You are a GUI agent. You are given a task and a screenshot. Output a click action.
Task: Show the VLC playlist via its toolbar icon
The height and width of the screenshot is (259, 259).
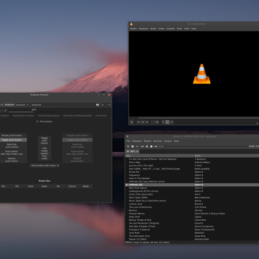pos(163,122)
